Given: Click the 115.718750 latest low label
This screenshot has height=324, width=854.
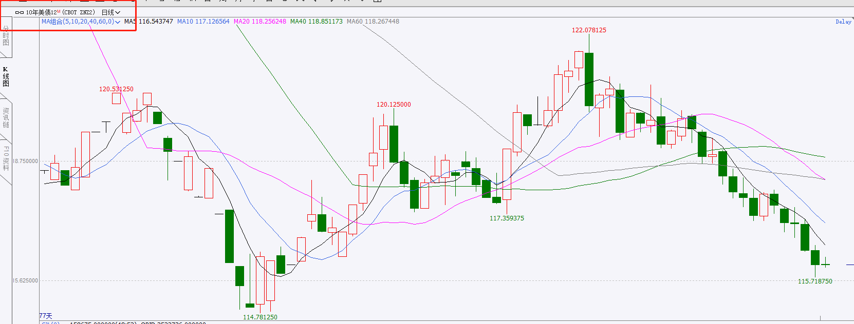Looking at the screenshot, I should [x=815, y=281].
